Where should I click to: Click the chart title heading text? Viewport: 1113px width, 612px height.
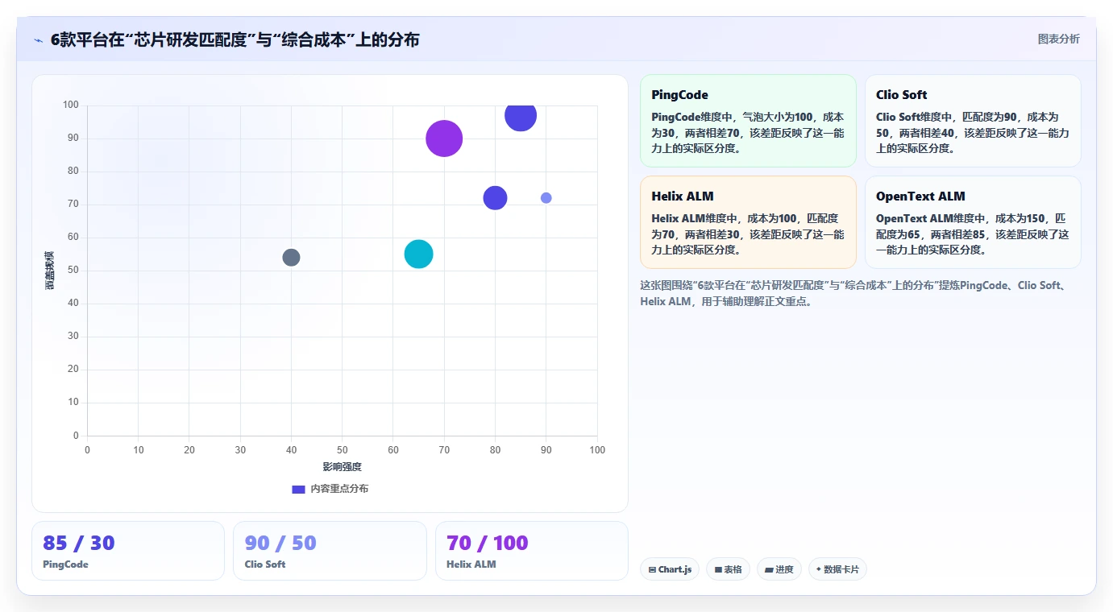pos(235,39)
